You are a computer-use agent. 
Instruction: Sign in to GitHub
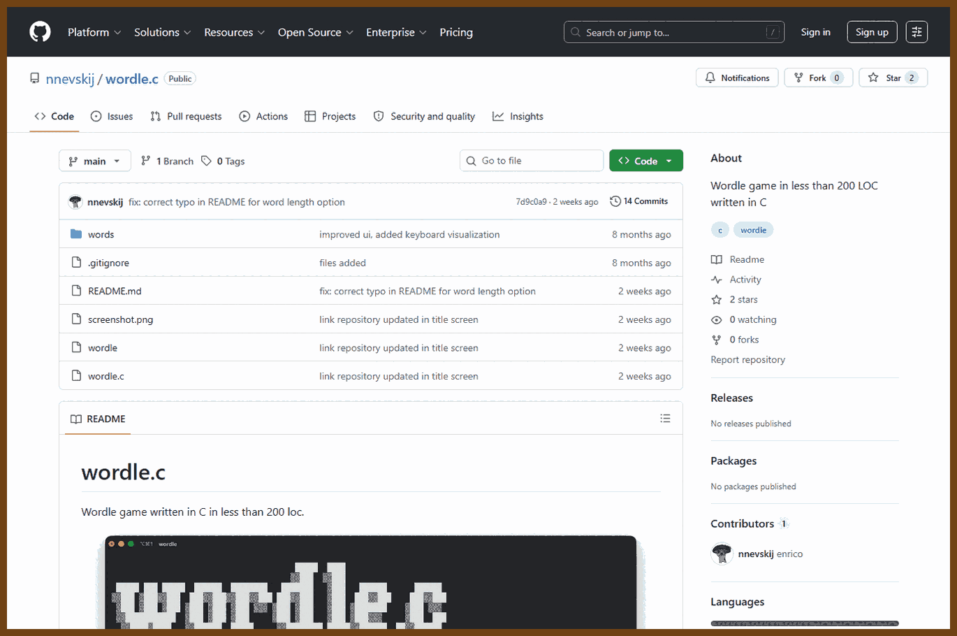pos(816,32)
